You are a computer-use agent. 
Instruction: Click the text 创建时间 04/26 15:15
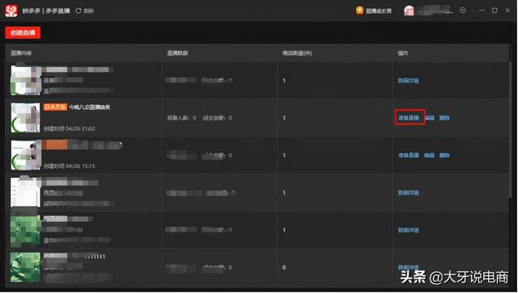click(x=70, y=165)
